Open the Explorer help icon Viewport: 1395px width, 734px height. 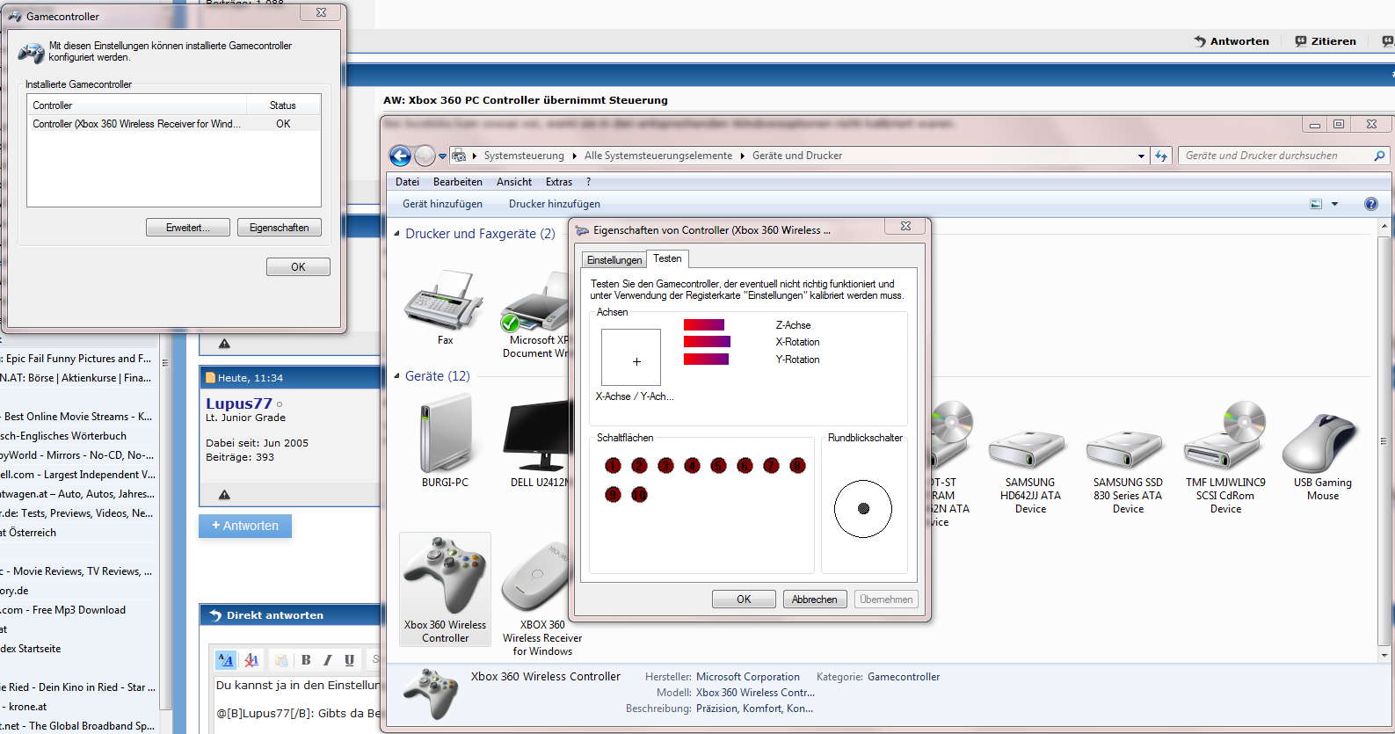(x=1371, y=204)
